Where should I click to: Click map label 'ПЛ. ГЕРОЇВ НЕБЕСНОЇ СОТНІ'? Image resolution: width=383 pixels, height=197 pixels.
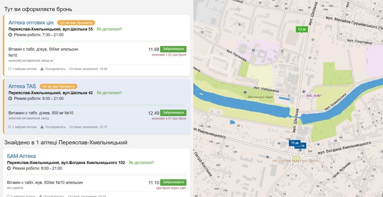[x=295, y=161]
